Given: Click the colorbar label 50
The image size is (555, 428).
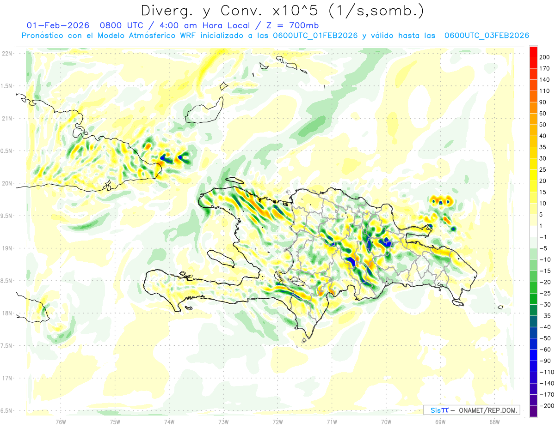Looking at the screenshot, I should click(x=543, y=125).
